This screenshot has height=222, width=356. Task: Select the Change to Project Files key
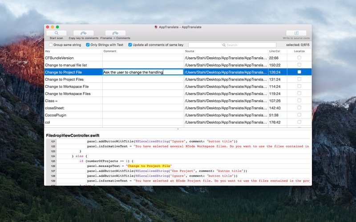tap(64, 79)
